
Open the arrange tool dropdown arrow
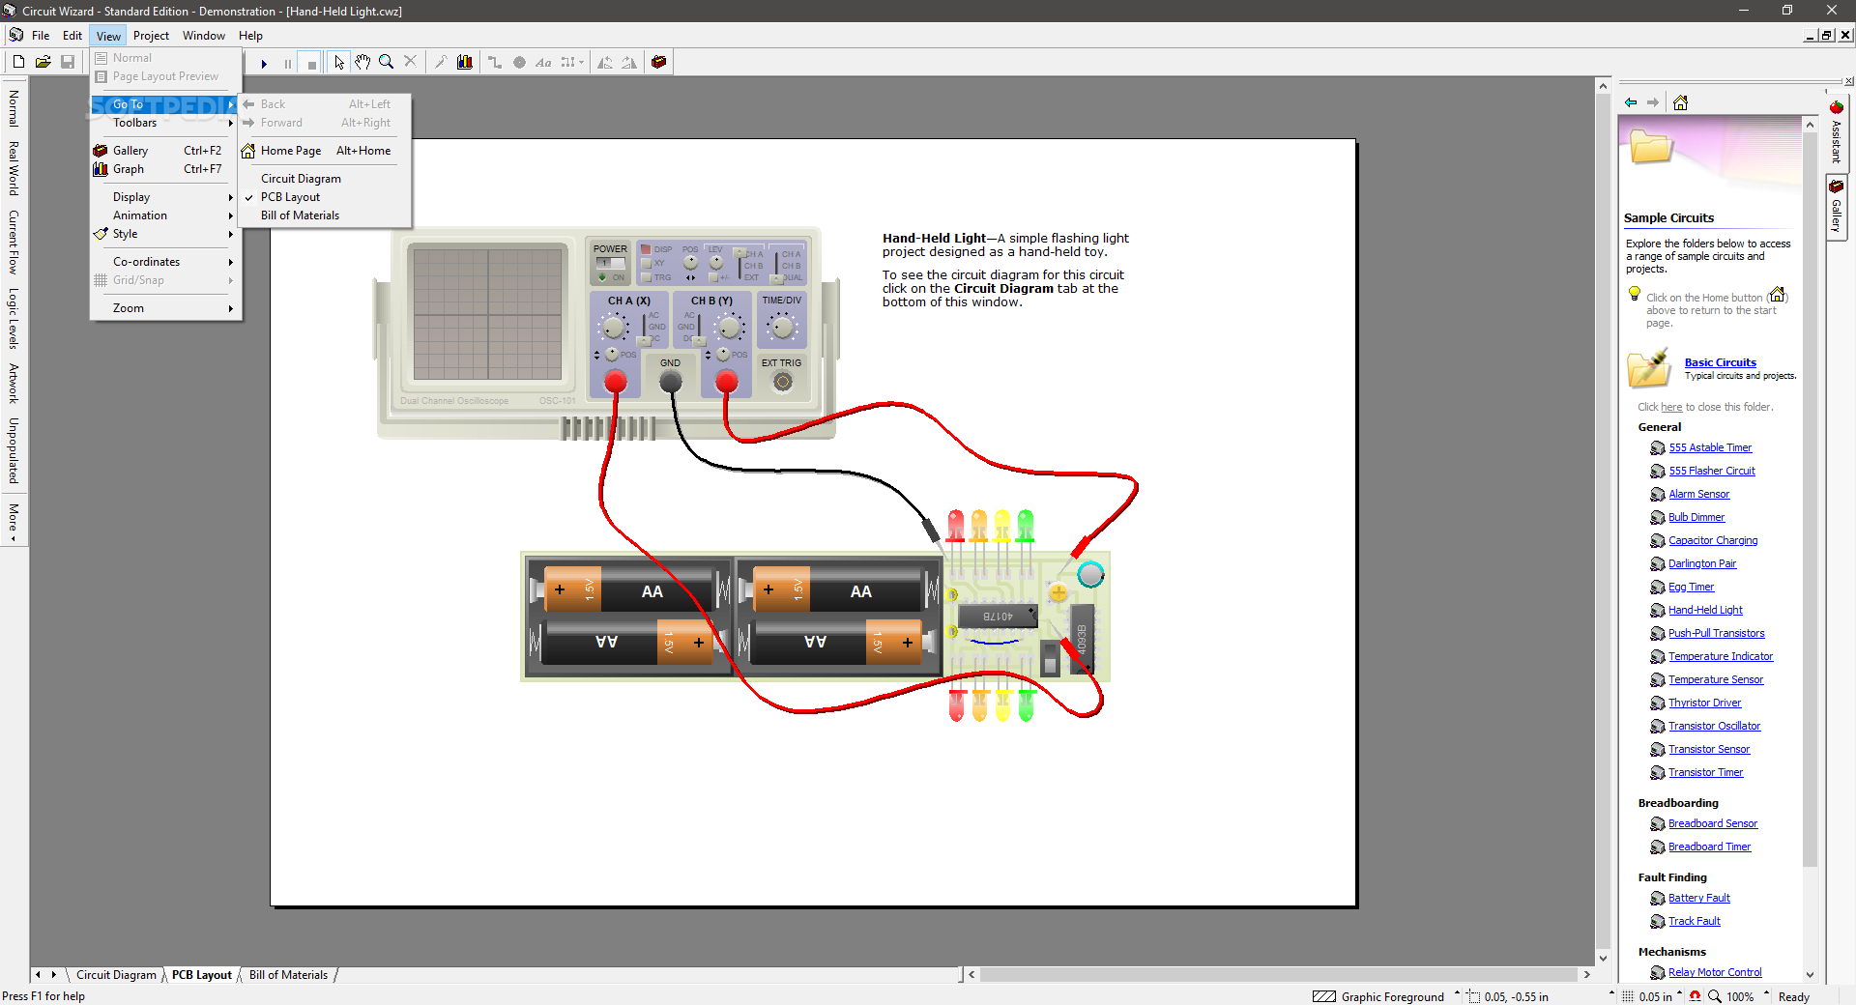(581, 62)
